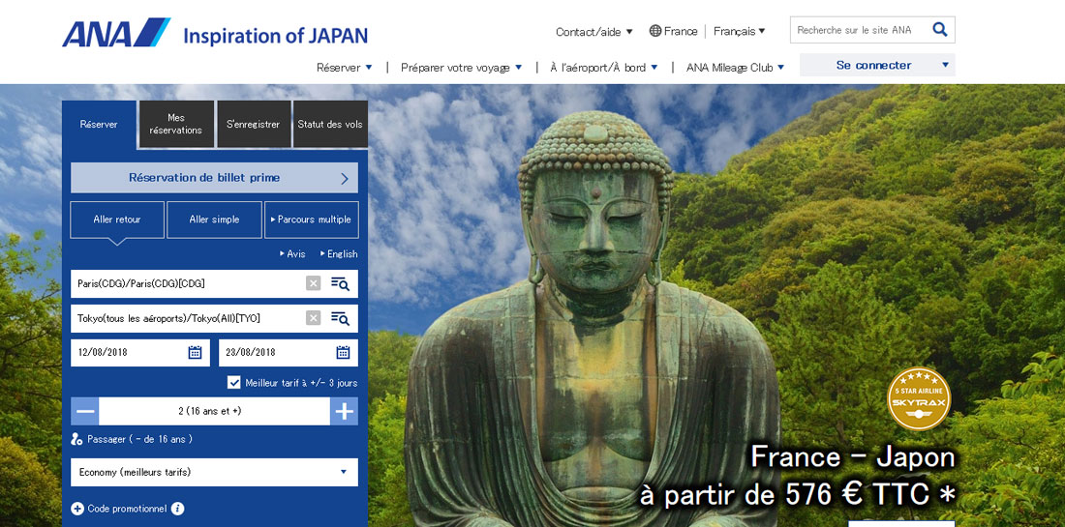1065x527 pixels.
Task: Click Réservation de billet prime button
Action: pos(214,178)
